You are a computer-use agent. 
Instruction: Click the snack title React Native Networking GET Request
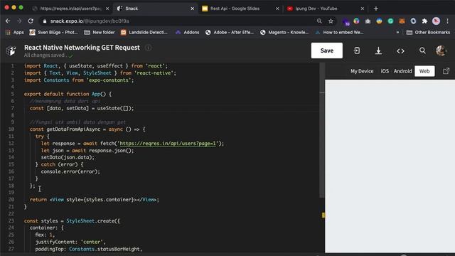point(82,48)
